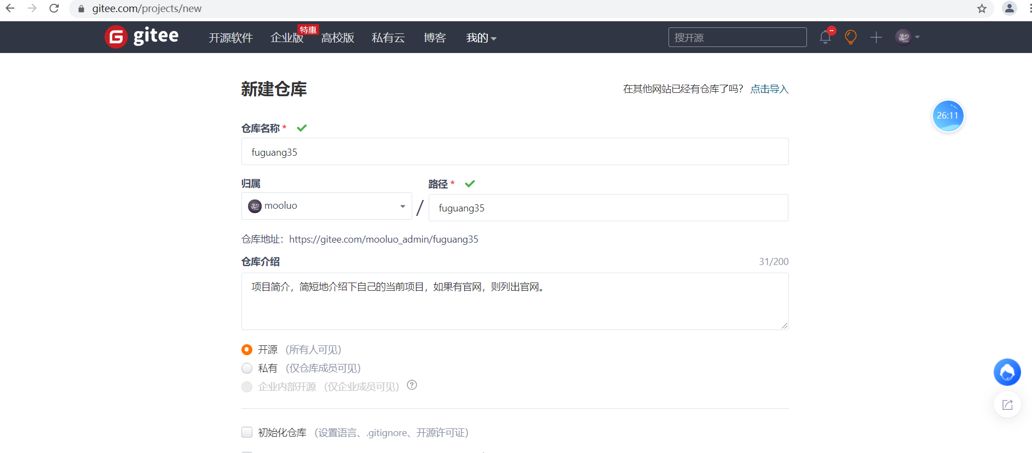Click the Gitee logo

[x=142, y=37]
